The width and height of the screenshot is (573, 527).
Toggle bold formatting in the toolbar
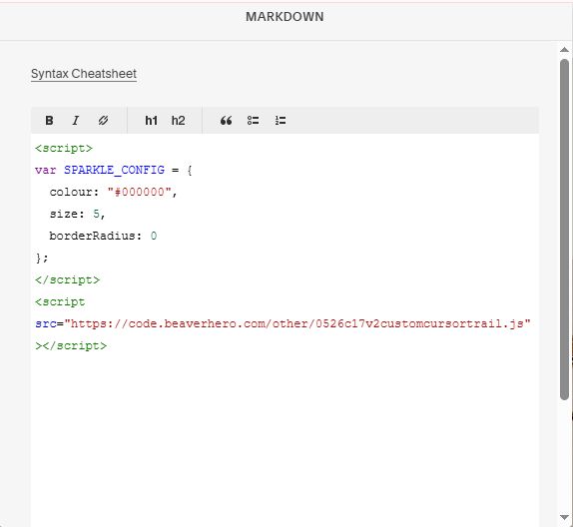click(49, 120)
